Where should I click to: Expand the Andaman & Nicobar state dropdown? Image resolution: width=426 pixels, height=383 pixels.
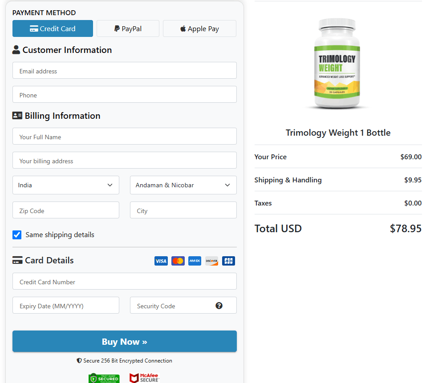(183, 185)
